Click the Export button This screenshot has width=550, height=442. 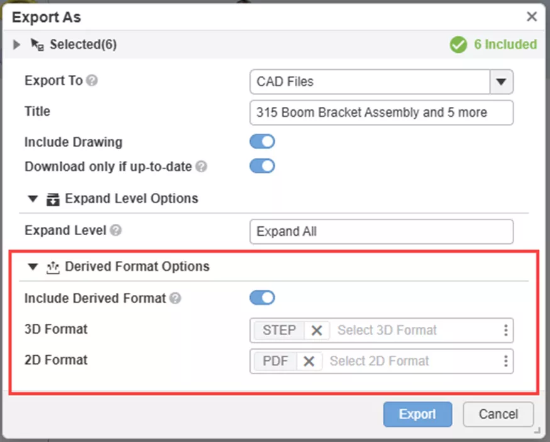tap(417, 414)
